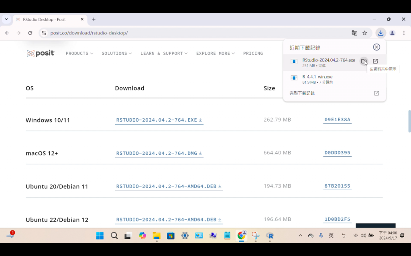The width and height of the screenshot is (411, 256).
Task: Open the Chrome downloads icon
Action: [x=380, y=33]
